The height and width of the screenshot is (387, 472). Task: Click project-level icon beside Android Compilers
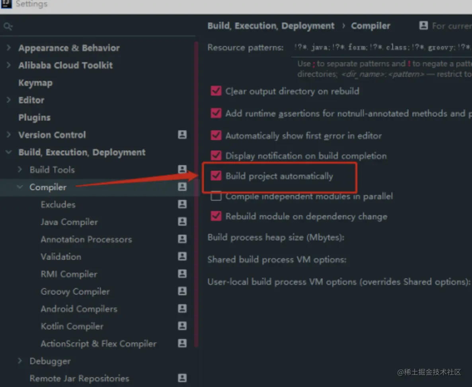182,308
